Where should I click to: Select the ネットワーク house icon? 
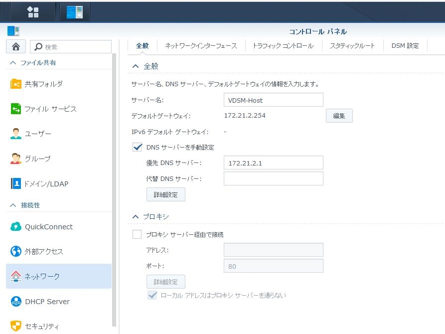click(x=16, y=276)
